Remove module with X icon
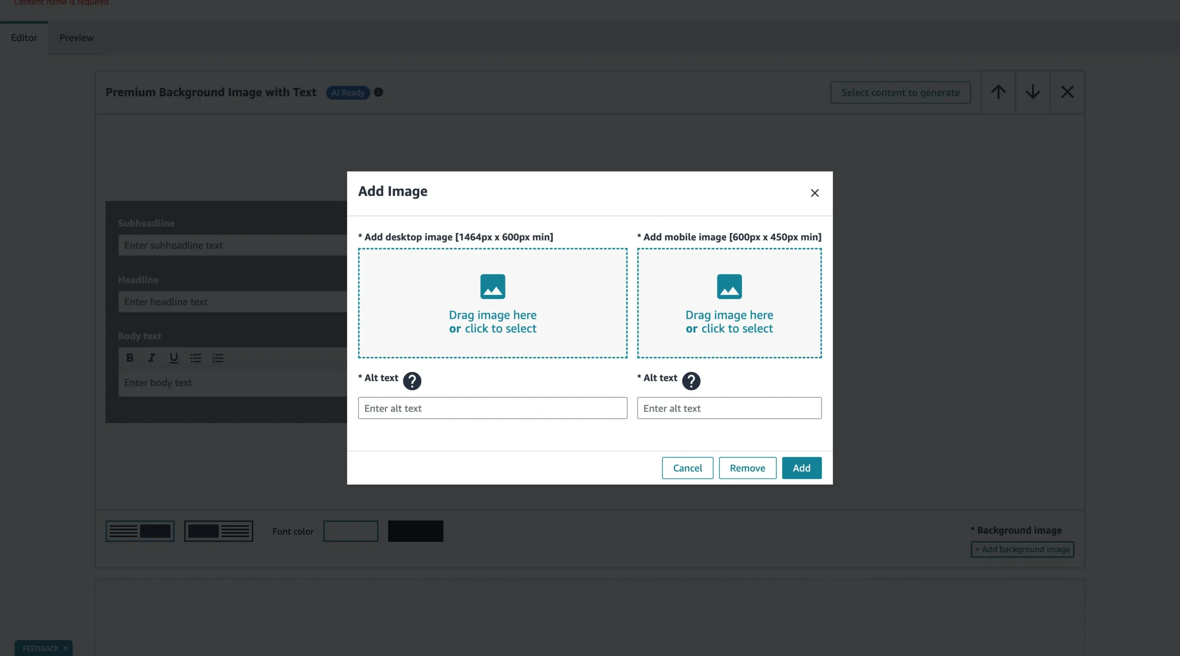The image size is (1180, 656). click(1067, 92)
